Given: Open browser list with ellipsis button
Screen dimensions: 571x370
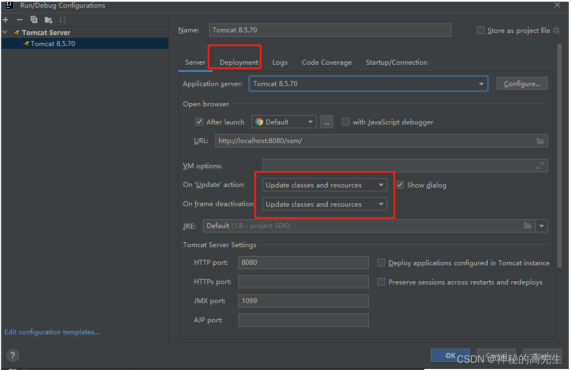Looking at the screenshot, I should pyautogui.click(x=327, y=122).
